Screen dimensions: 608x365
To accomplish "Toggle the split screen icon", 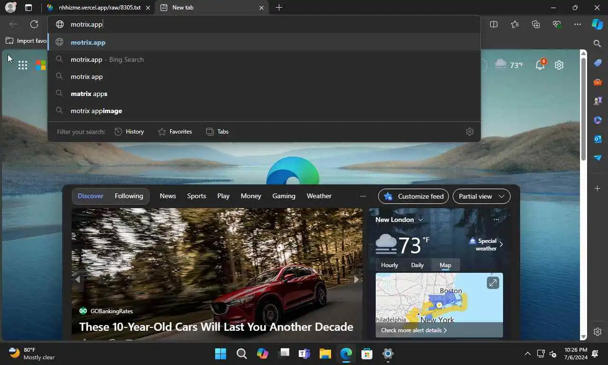I will pyautogui.click(x=494, y=24).
